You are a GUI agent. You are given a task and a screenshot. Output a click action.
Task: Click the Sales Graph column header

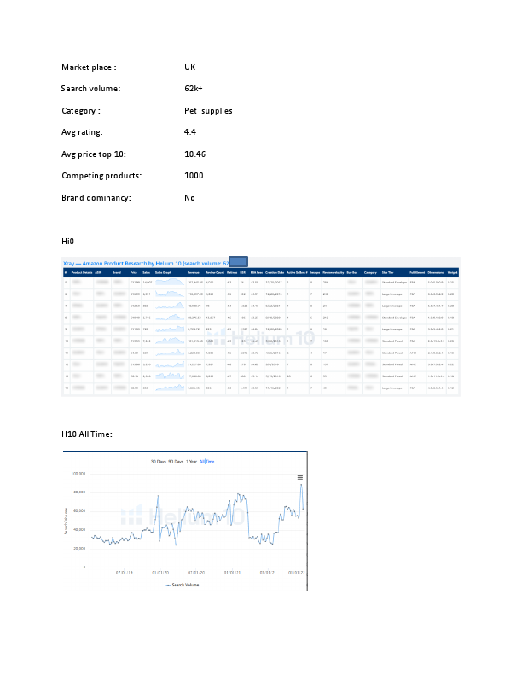click(x=163, y=272)
